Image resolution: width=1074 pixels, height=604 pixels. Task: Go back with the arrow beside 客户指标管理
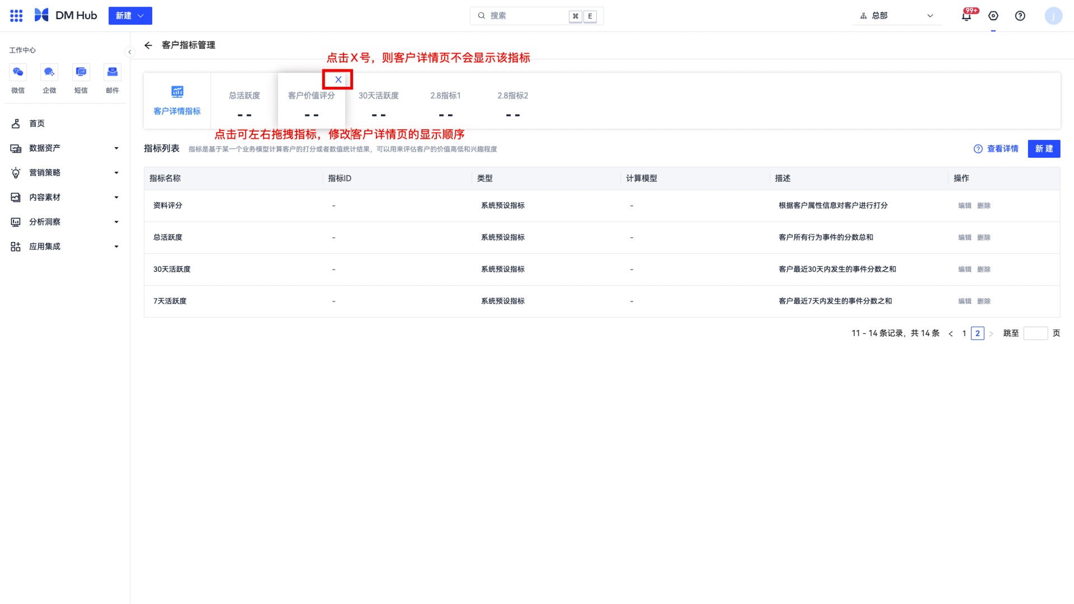tap(148, 45)
